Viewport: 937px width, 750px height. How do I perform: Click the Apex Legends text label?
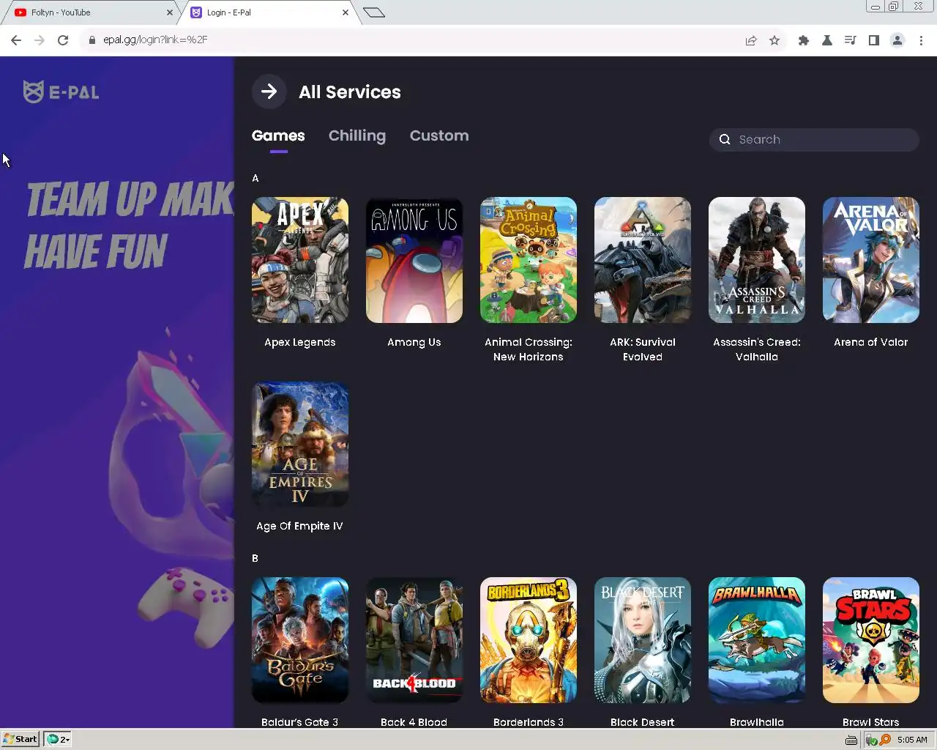pos(300,342)
